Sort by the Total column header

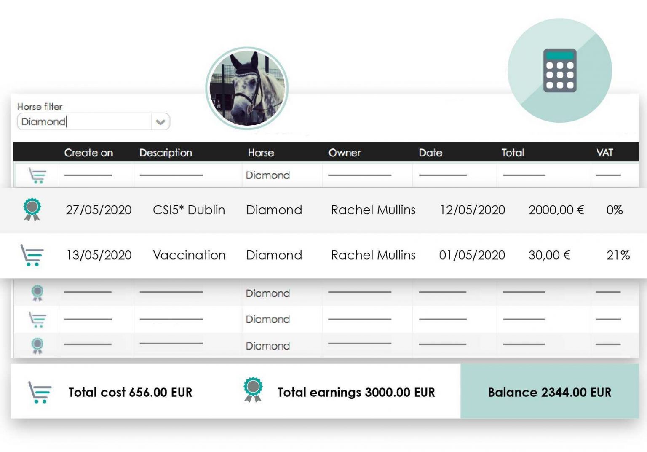[512, 153]
